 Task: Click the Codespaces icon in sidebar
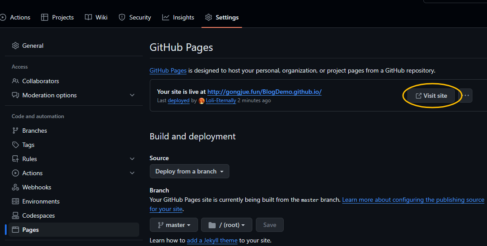pos(15,215)
